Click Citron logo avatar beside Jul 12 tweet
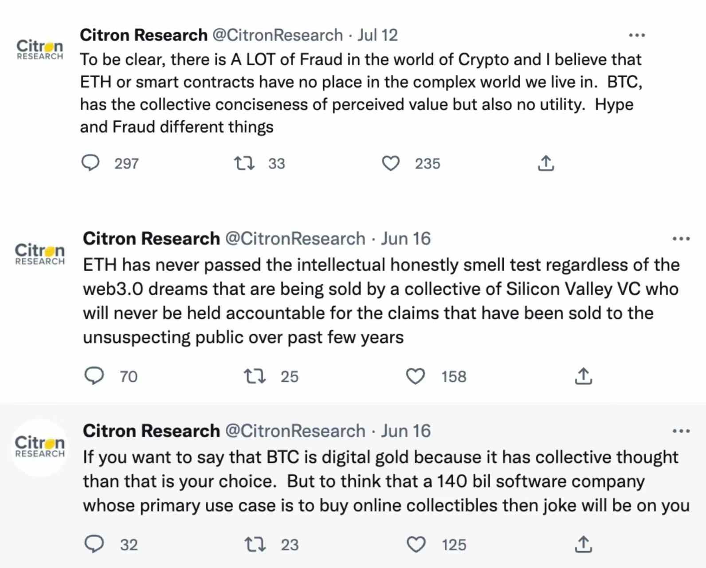This screenshot has width=706, height=568. [x=40, y=49]
